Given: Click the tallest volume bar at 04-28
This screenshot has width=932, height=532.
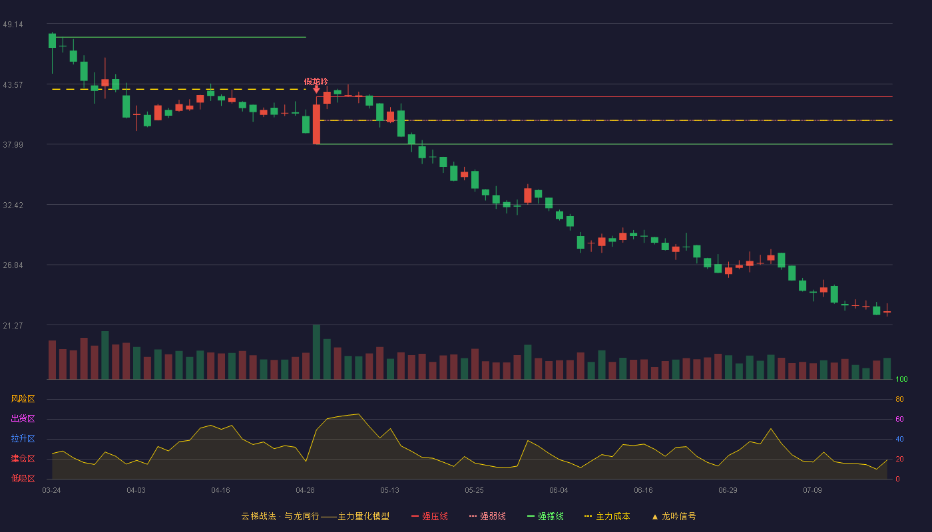Looking at the screenshot, I should point(316,352).
